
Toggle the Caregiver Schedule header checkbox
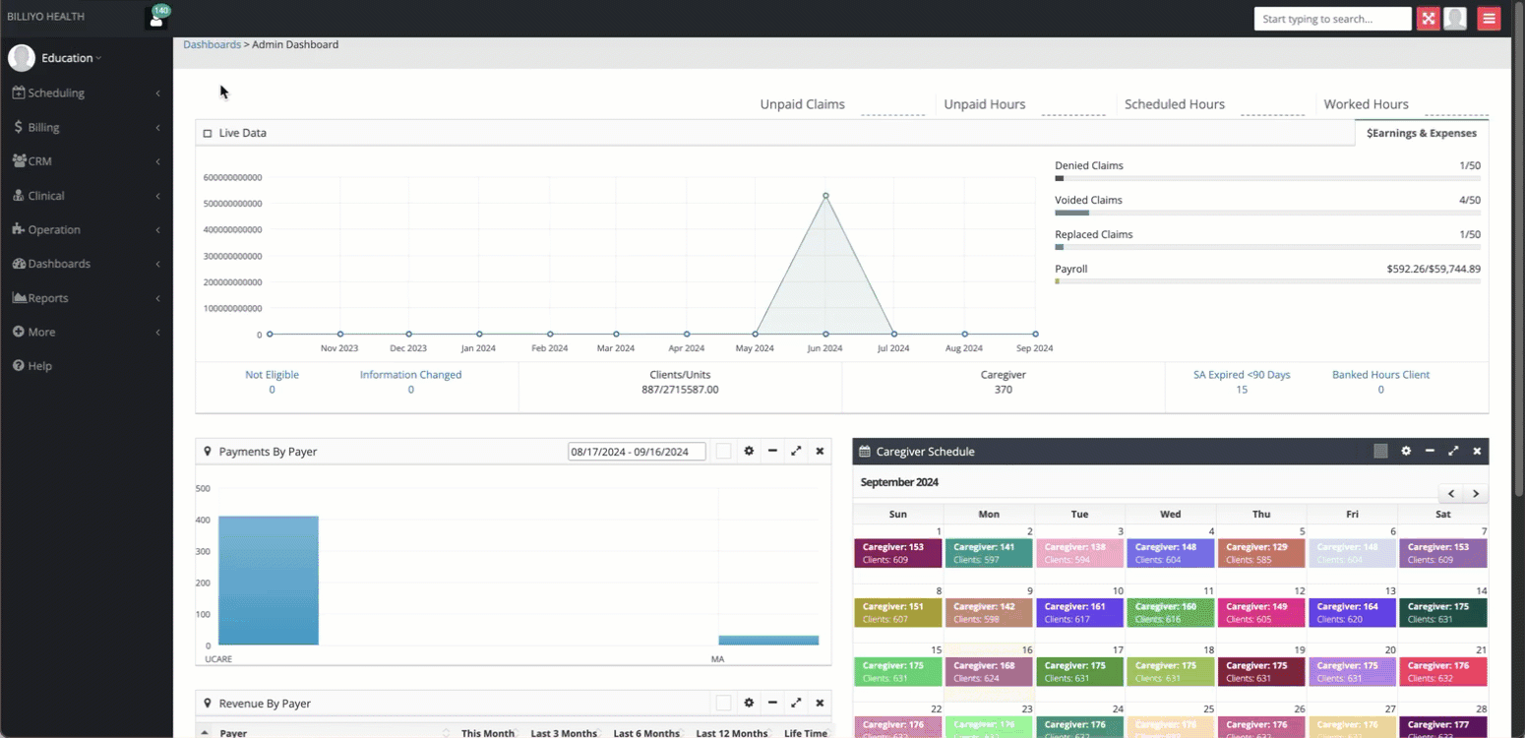tap(1380, 451)
